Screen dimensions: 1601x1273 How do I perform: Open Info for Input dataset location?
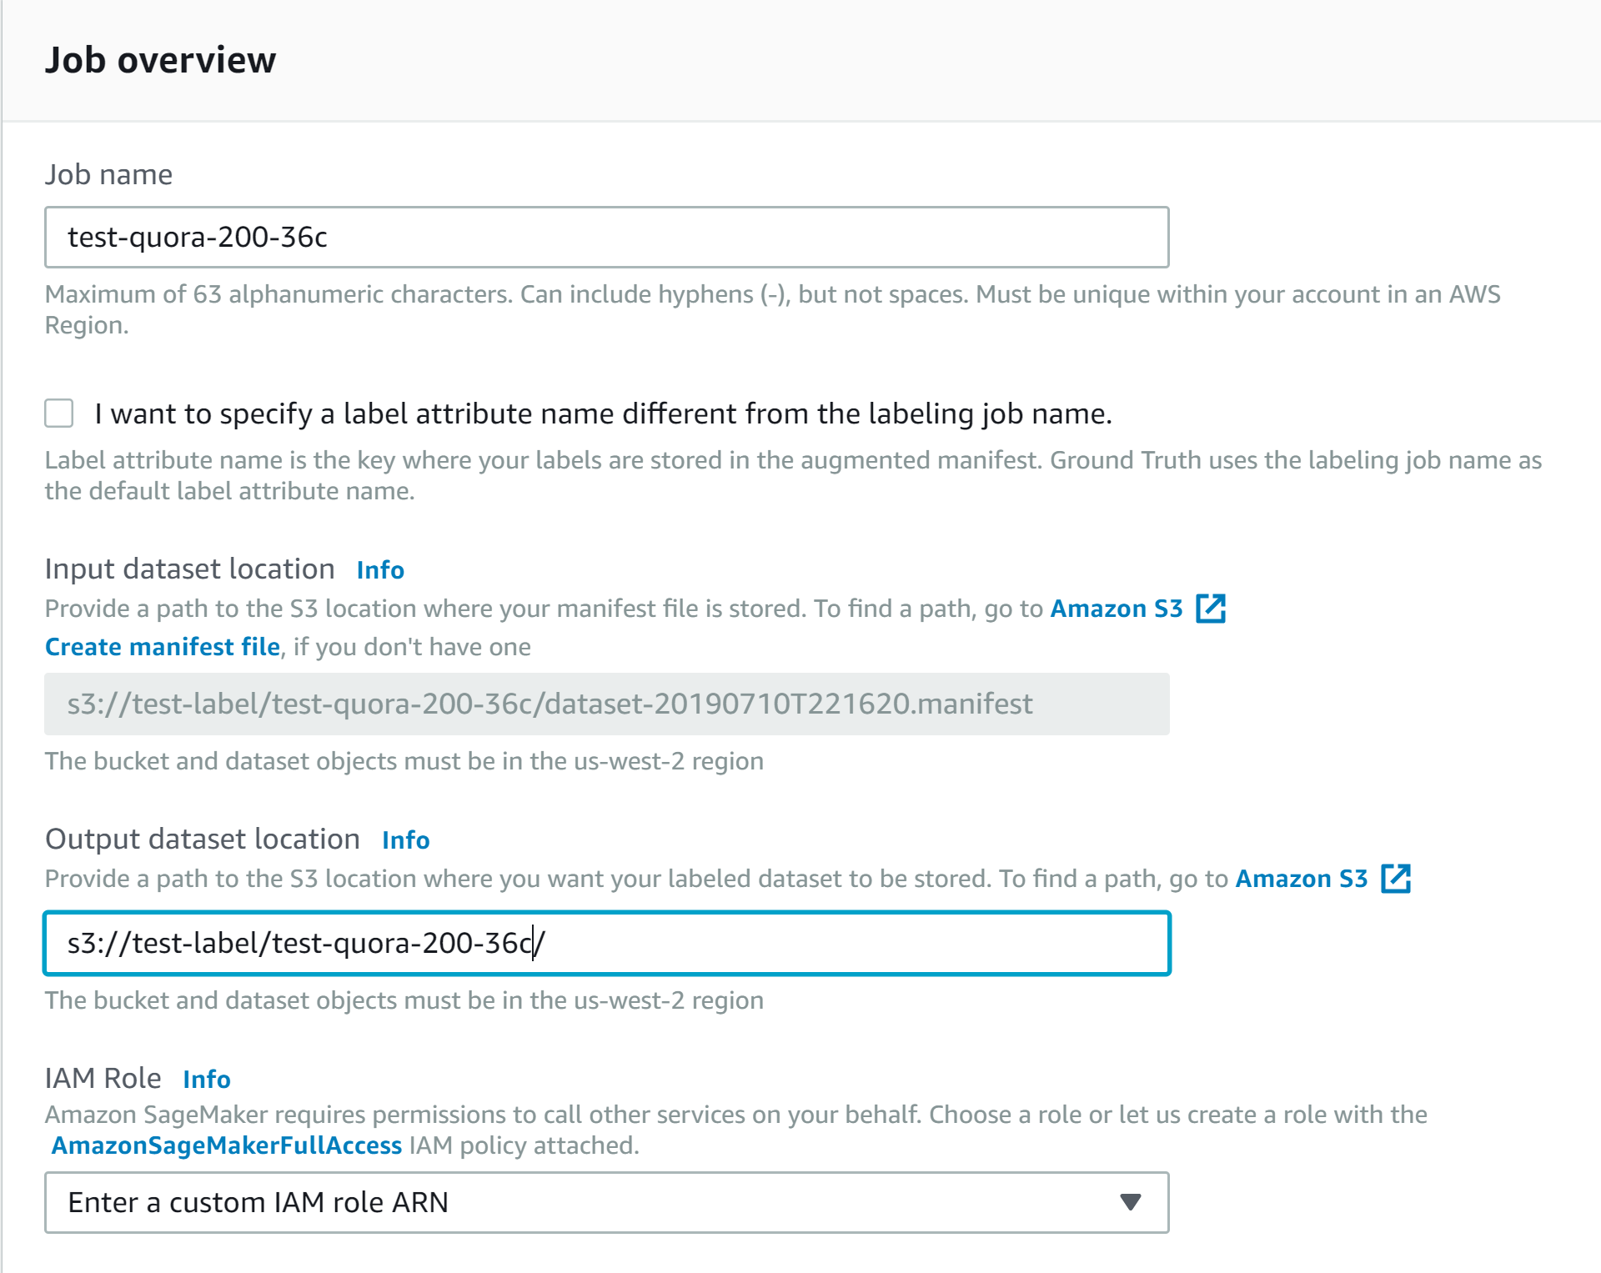tap(380, 570)
